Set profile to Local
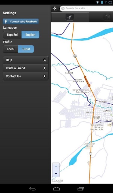Viewport: 113px width, 193px height. [11, 49]
